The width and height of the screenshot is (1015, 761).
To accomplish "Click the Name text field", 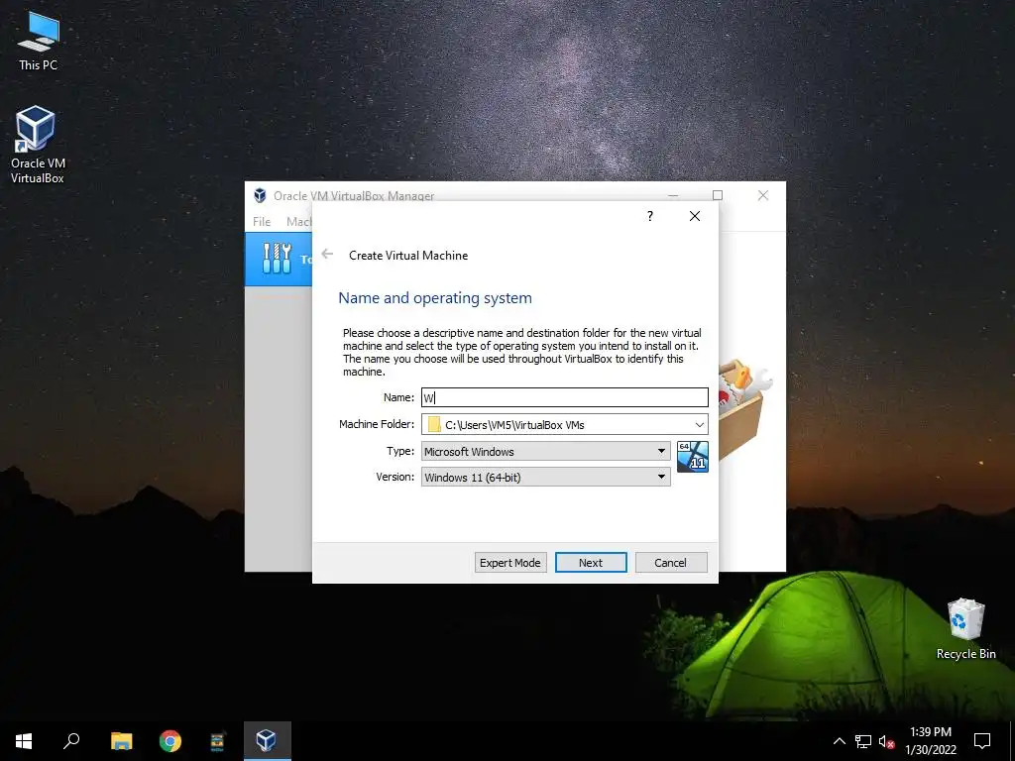I will click(564, 397).
